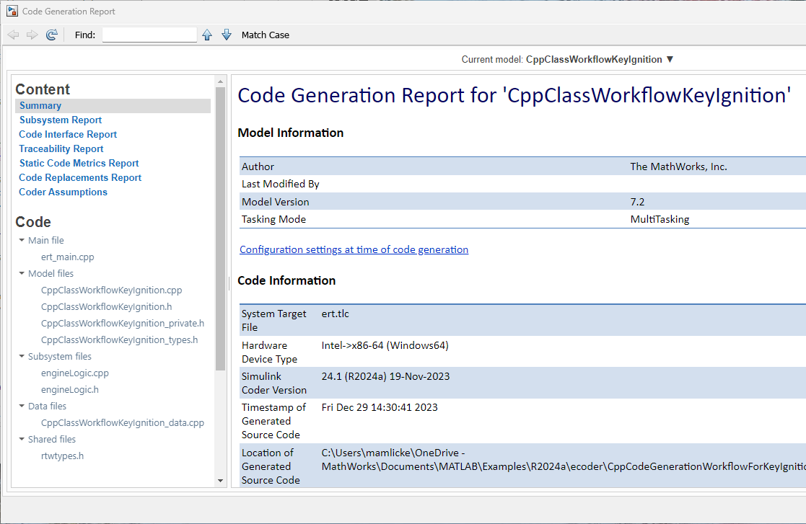Viewport: 806px width, 524px height.
Task: Click the Find previous up arrow
Action: point(207,35)
